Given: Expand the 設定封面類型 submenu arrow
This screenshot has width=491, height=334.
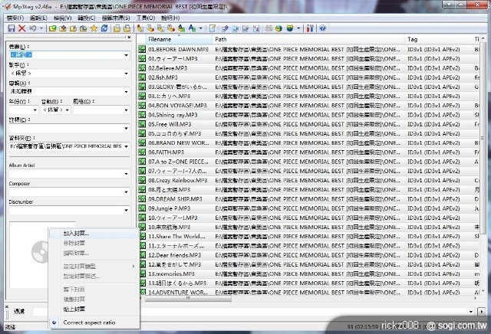Looking at the screenshot, I should [133, 267].
